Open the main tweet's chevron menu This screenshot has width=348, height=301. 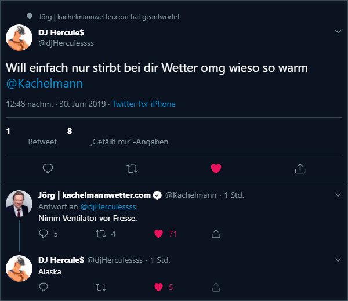(339, 31)
